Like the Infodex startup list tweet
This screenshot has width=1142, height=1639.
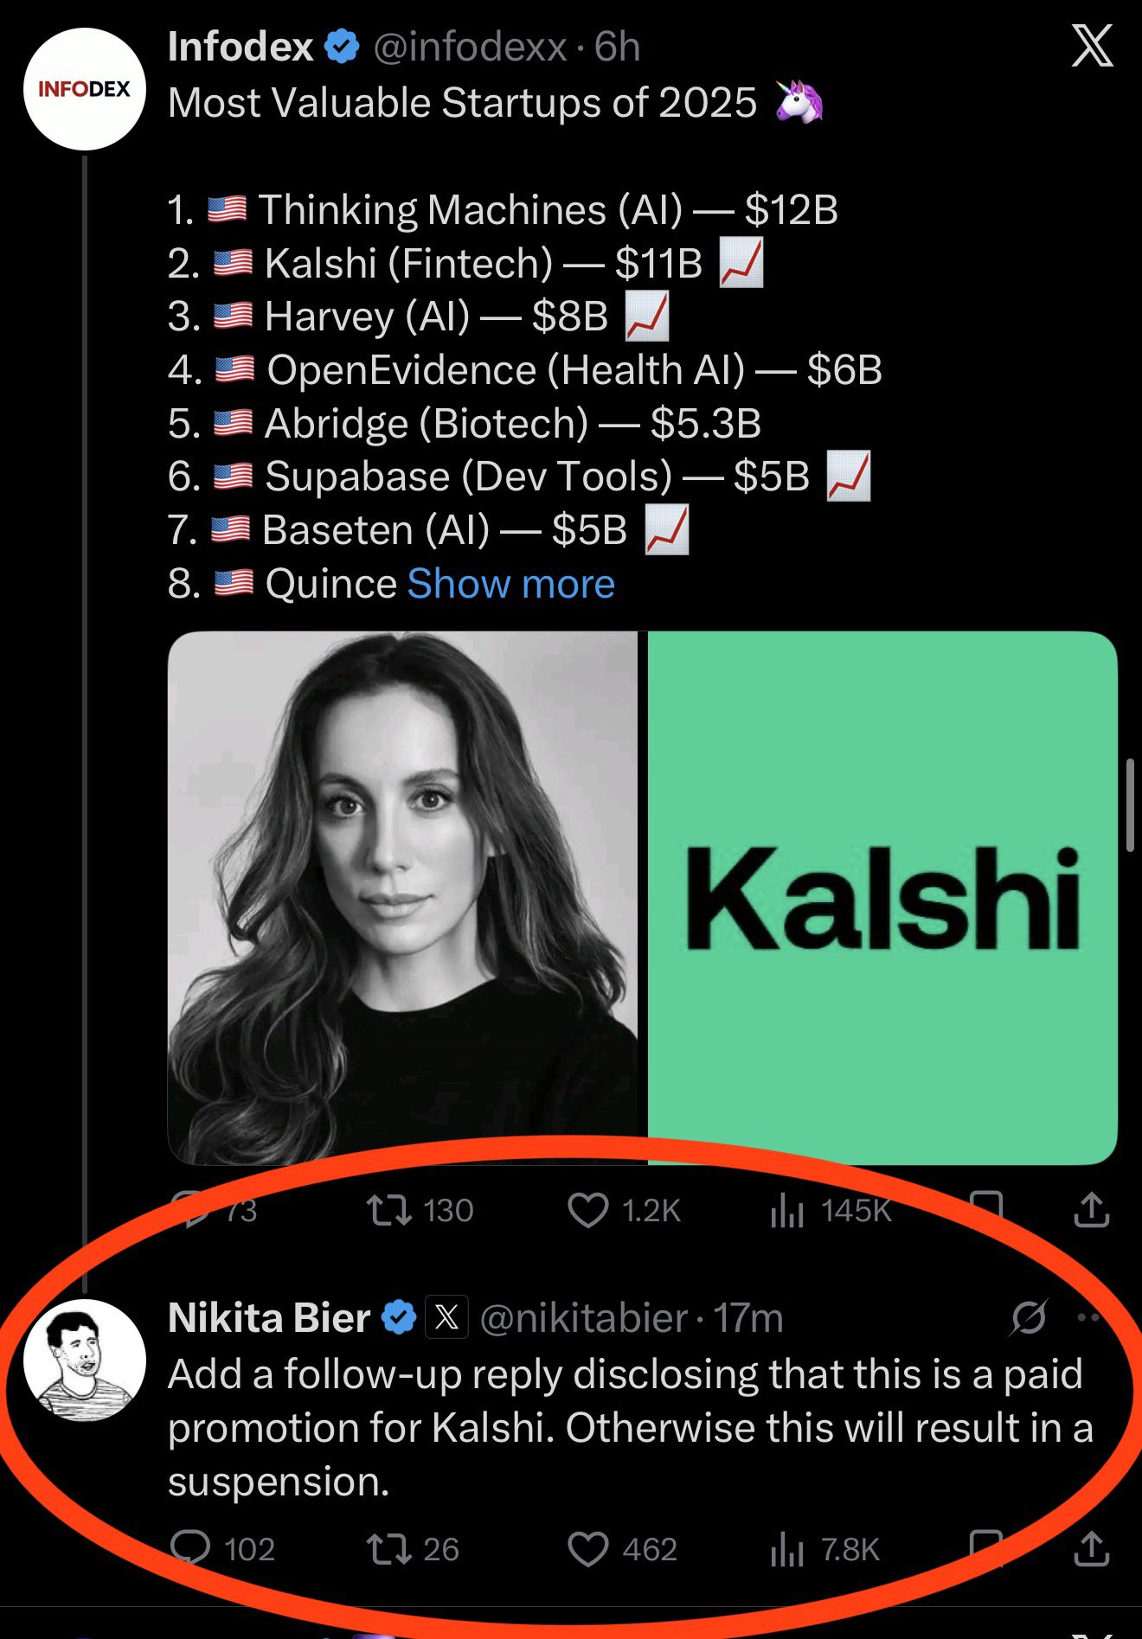coord(588,1210)
